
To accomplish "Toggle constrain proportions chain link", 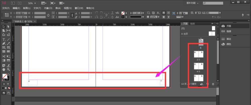I will tap(72, 15).
